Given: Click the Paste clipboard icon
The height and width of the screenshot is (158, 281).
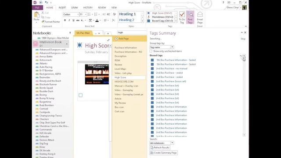Looking at the screenshot, I should 36,14.
